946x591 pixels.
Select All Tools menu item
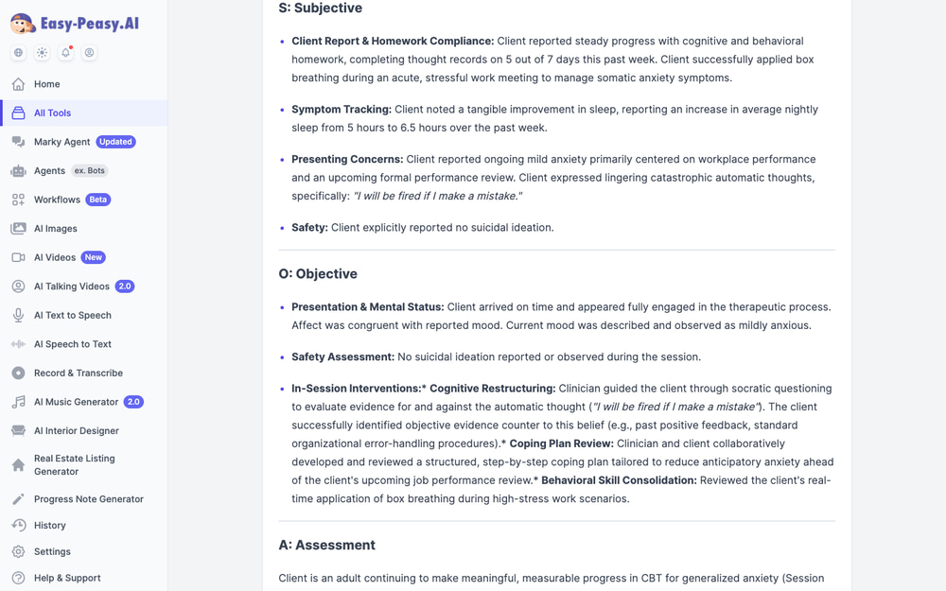pos(84,113)
